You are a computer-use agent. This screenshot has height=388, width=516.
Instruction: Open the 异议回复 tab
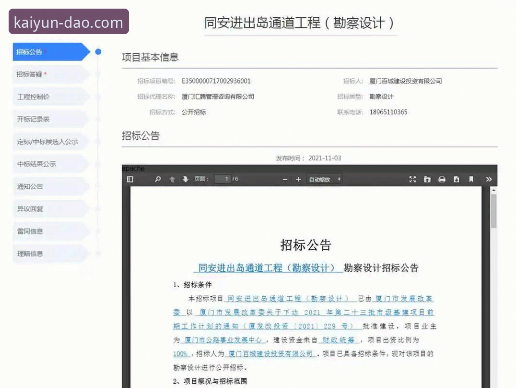coord(51,209)
